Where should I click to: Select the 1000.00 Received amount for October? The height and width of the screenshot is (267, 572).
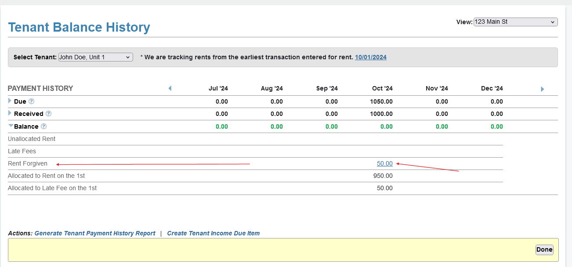click(381, 114)
